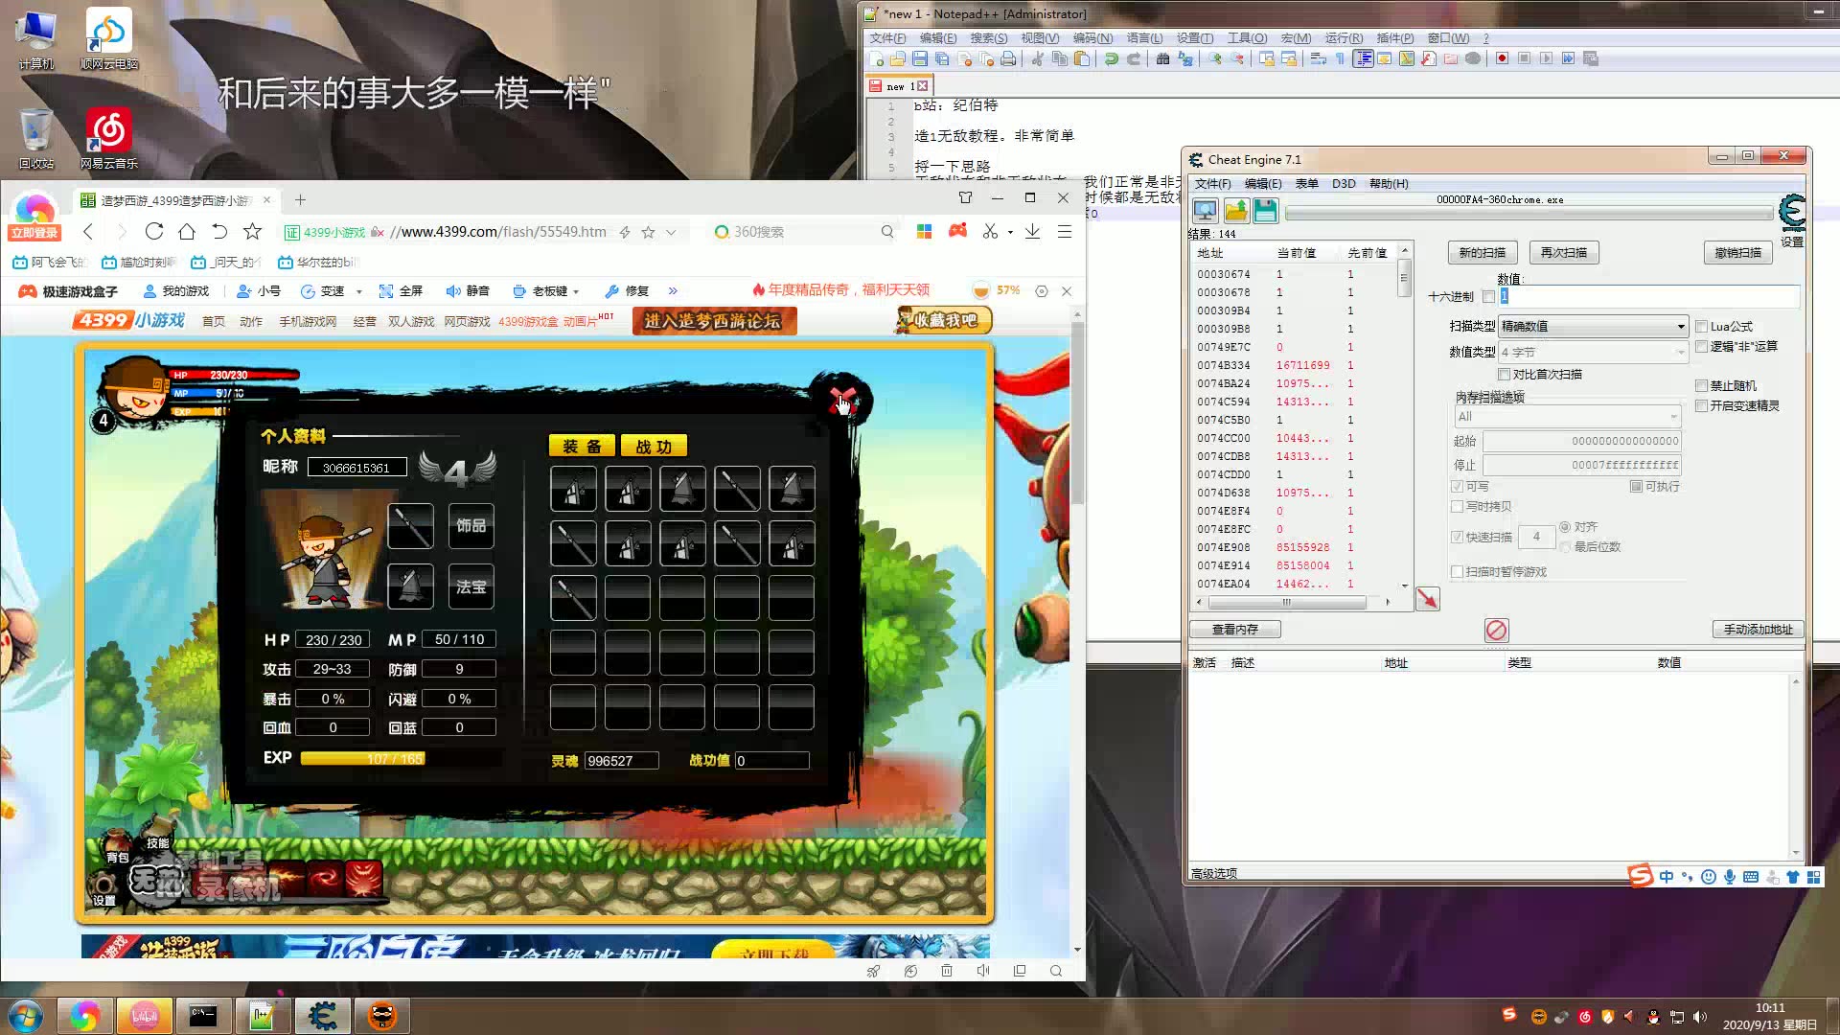Click the browser home icon
Image resolution: width=1840 pixels, height=1035 pixels.
[187, 232]
